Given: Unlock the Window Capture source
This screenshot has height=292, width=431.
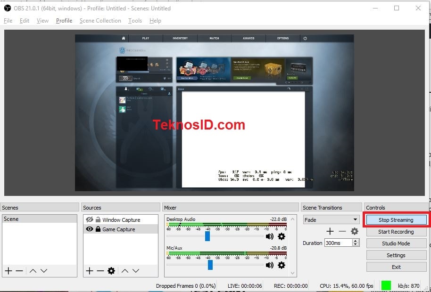Looking at the screenshot, I should pos(98,219).
